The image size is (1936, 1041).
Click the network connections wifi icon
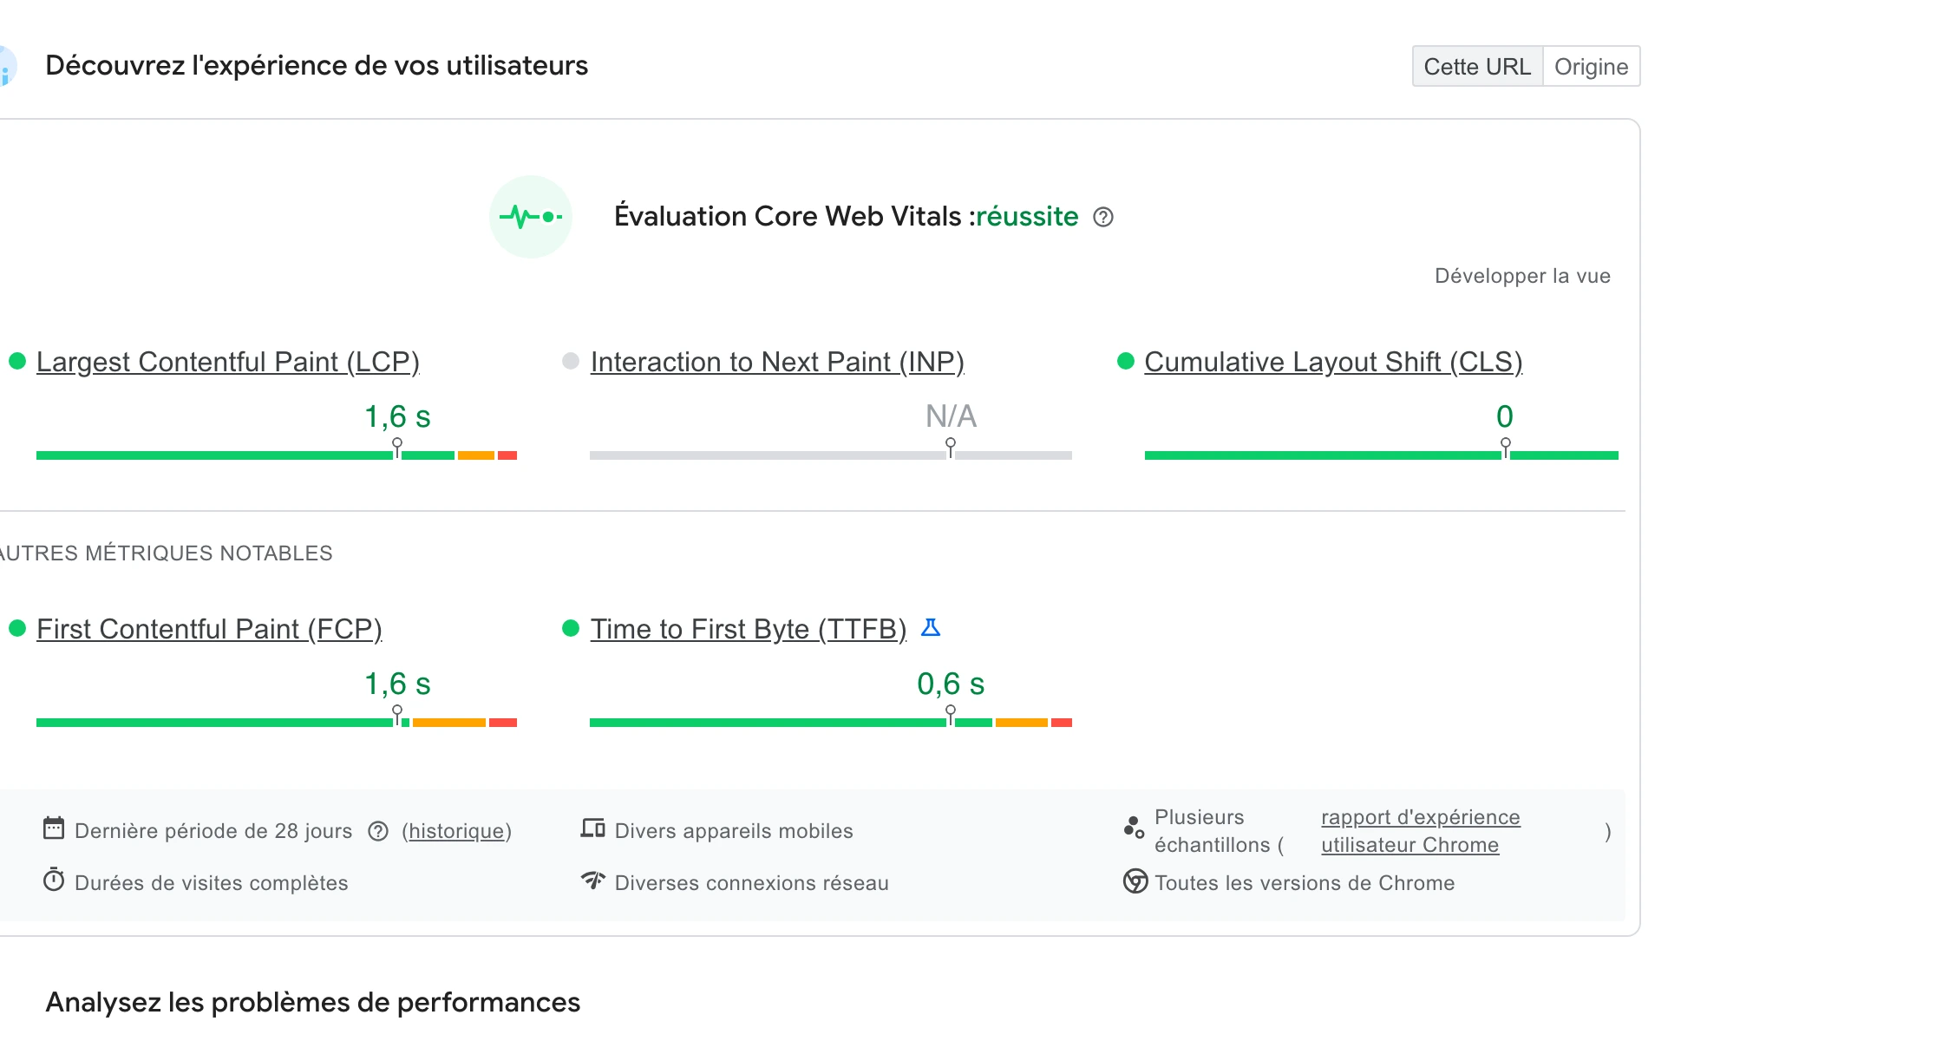[x=593, y=881]
